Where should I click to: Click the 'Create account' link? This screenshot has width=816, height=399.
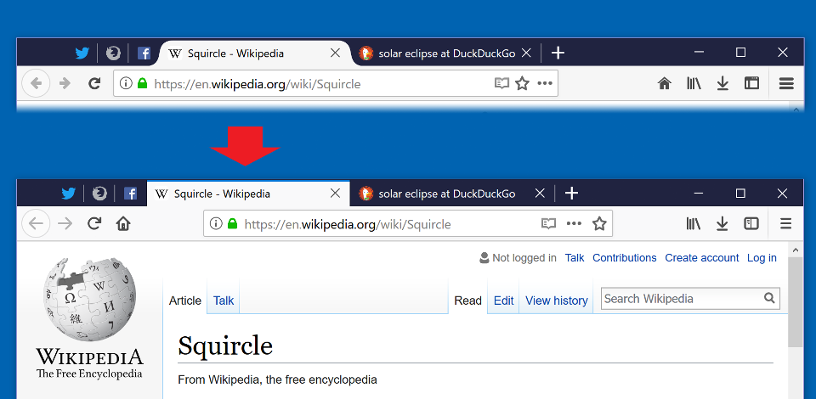(x=701, y=258)
